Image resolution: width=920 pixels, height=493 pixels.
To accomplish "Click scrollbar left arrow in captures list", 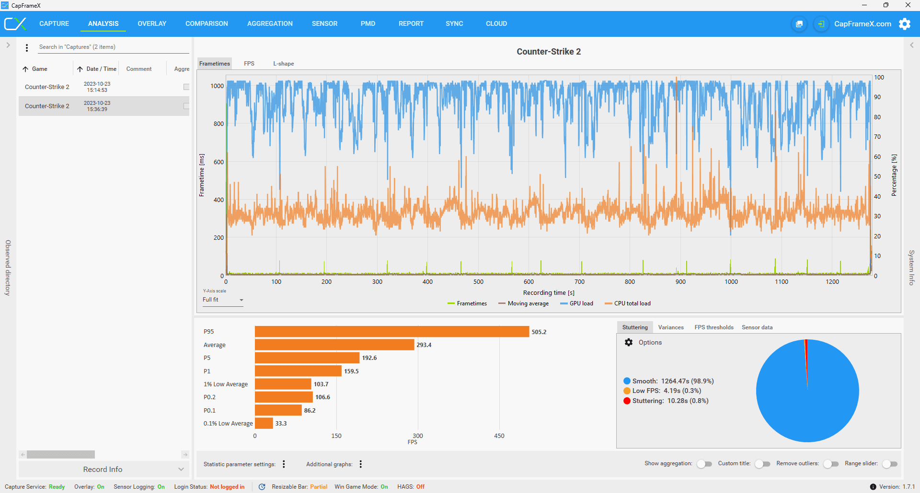I will (x=23, y=454).
